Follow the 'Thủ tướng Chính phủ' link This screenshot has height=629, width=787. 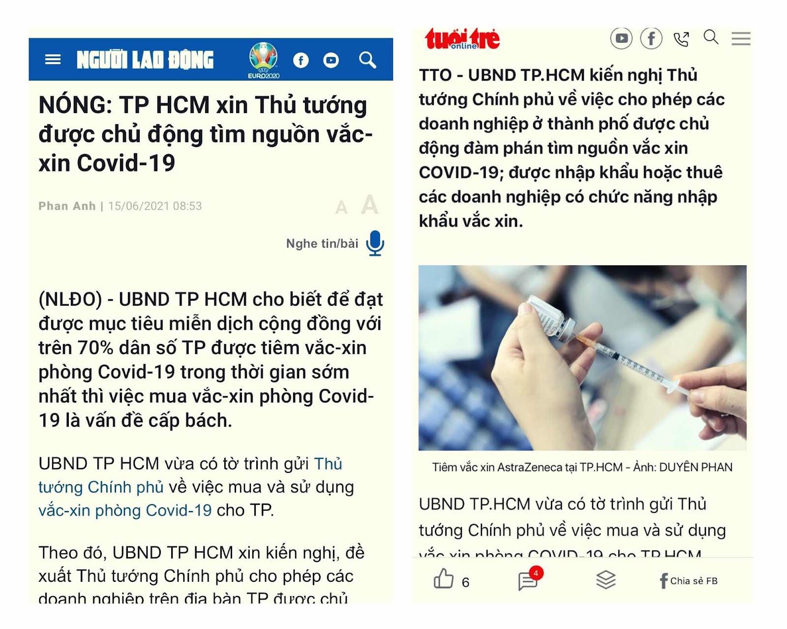click(x=190, y=475)
